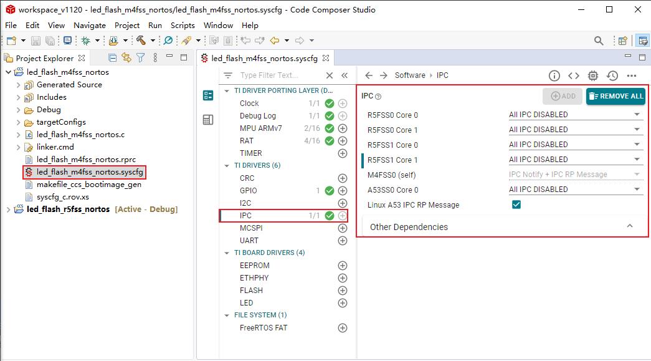651x361 pixels.
Task: Click the Debug bug toolbar icon
Action: [86, 41]
